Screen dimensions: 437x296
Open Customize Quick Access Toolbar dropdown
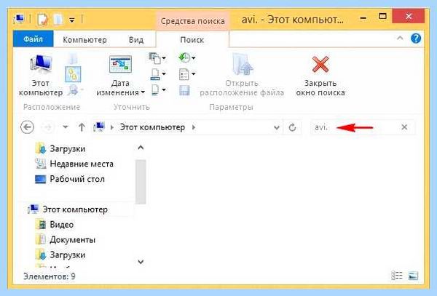[72, 20]
